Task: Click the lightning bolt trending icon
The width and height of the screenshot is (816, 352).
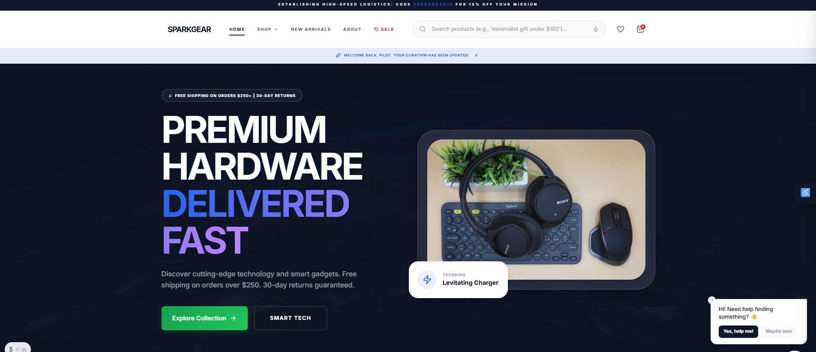Action: tap(427, 280)
